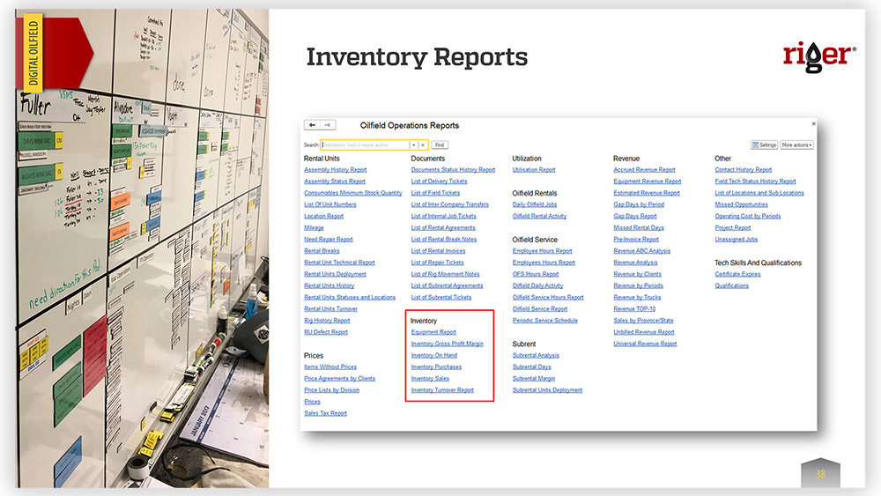This screenshot has width=881, height=496.
Task: Click the forward arrow navigation button
Action: click(328, 126)
